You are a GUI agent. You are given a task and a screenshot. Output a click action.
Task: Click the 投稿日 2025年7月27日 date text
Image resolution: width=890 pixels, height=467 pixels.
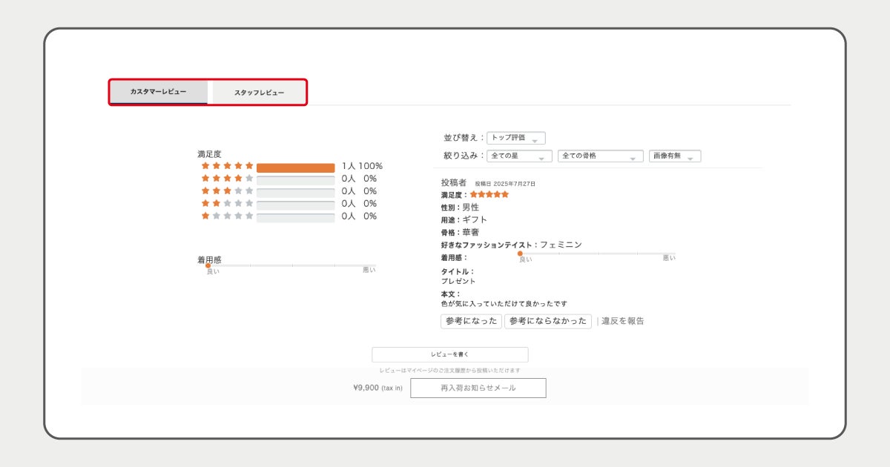click(505, 184)
